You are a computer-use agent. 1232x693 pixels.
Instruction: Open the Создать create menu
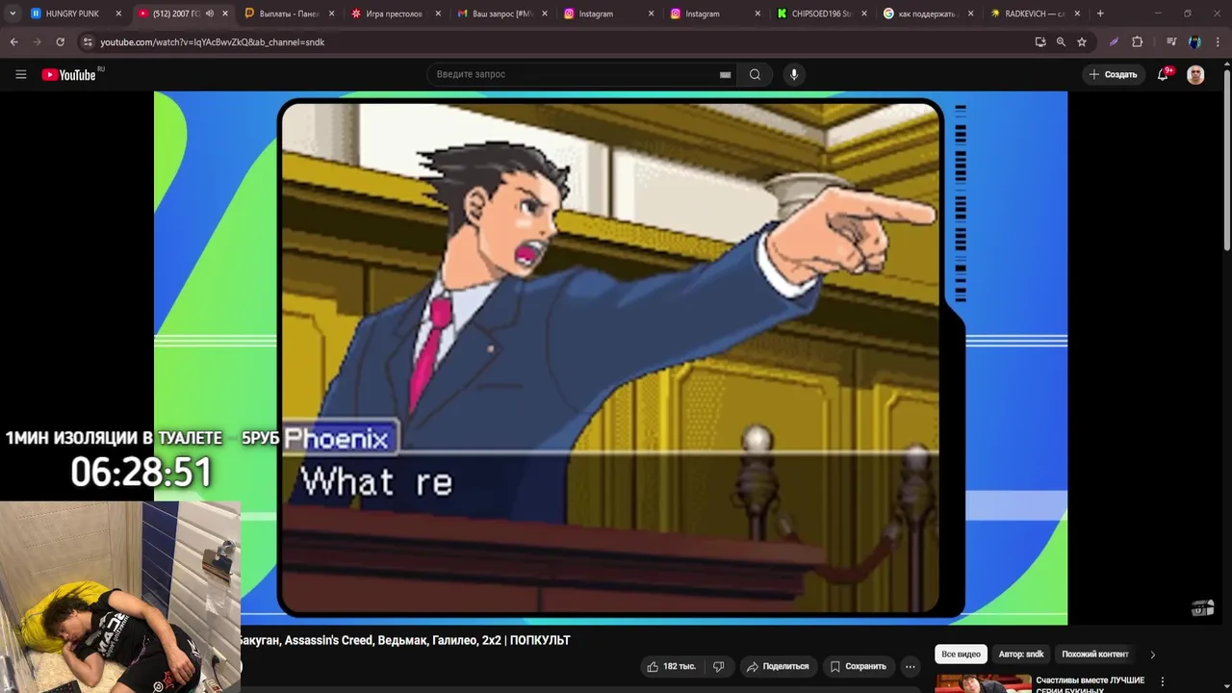1114,74
